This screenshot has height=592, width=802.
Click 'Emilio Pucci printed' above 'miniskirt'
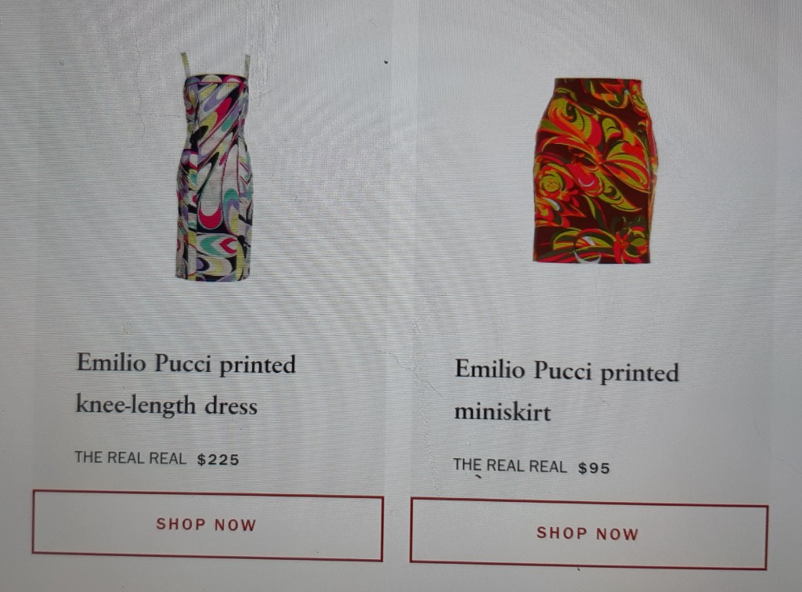567,370
